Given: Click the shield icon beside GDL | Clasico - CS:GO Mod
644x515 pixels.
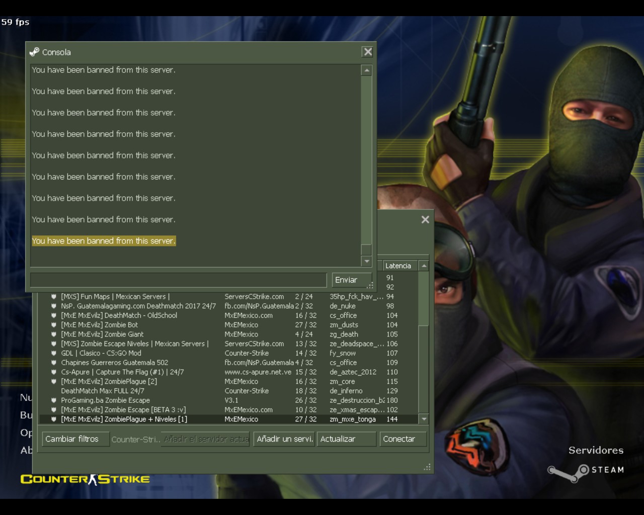Looking at the screenshot, I should click(53, 353).
